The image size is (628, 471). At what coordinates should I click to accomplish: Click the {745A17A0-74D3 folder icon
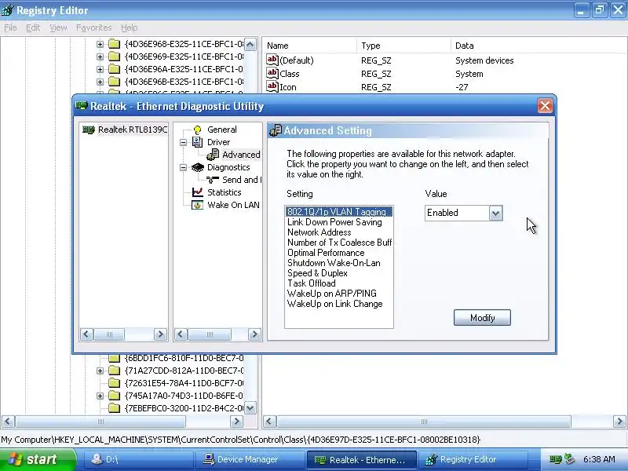coord(115,396)
